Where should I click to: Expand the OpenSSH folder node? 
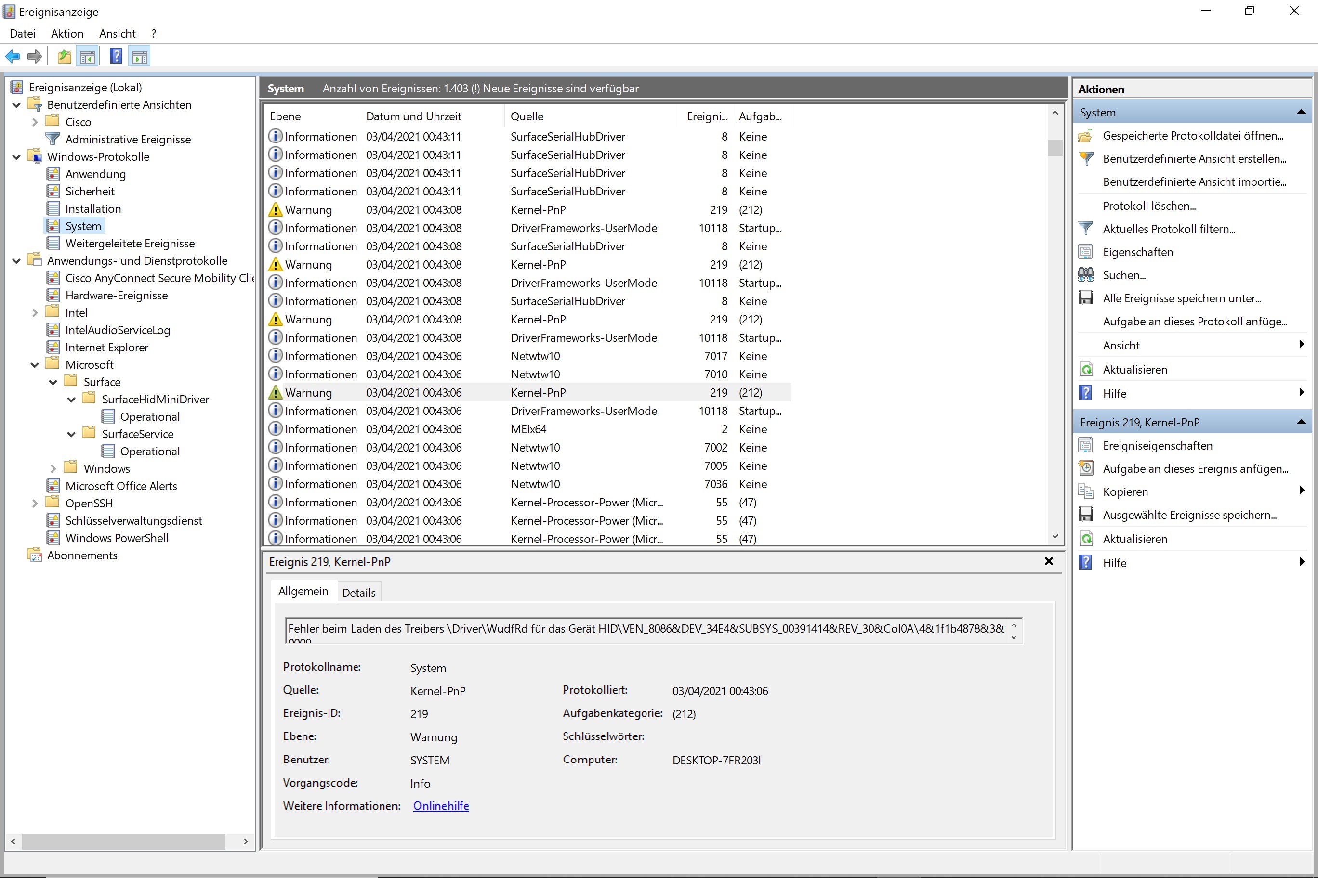[x=35, y=503]
